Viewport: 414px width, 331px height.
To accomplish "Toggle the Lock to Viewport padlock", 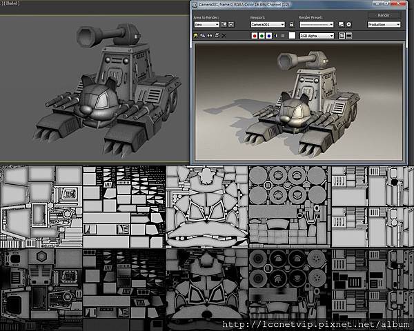I will (291, 24).
